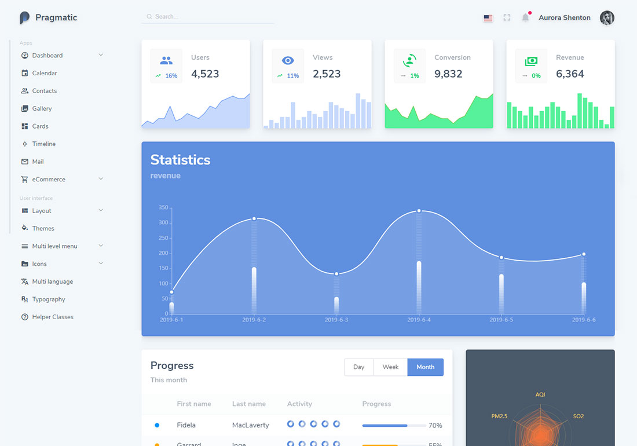This screenshot has width=637, height=446.
Task: Click the PM2.5 radar chart label
Action: pyautogui.click(x=499, y=416)
